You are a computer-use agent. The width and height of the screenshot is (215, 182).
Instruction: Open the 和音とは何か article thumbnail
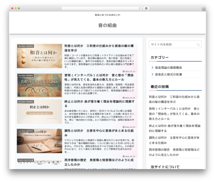point(40,56)
